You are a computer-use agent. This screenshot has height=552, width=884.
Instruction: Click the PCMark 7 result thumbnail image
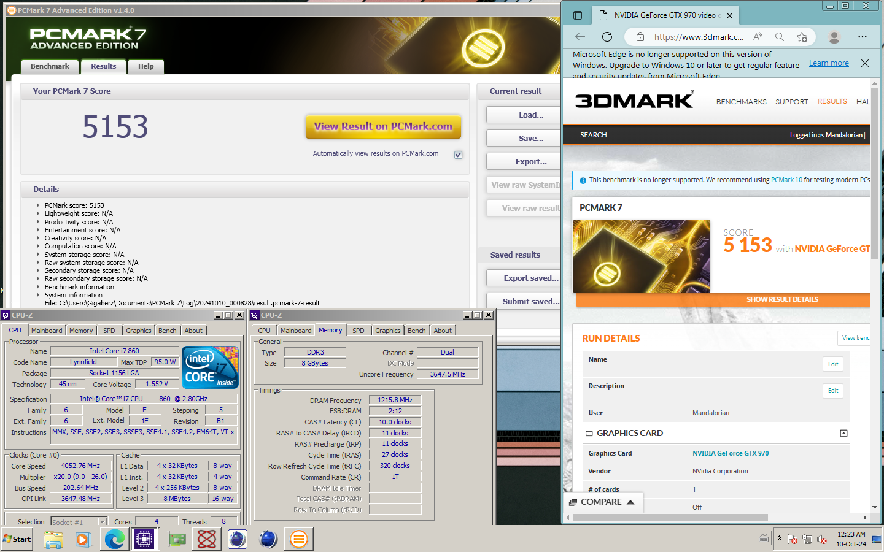(x=641, y=256)
